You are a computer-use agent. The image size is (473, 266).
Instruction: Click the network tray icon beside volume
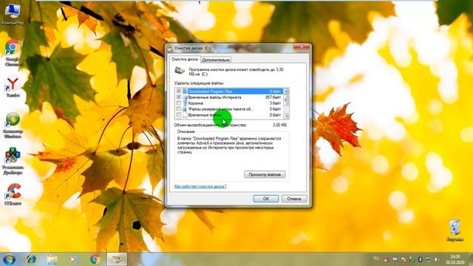(428, 259)
